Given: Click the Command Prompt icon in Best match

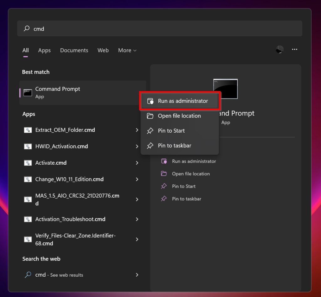Looking at the screenshot, I should (28, 92).
